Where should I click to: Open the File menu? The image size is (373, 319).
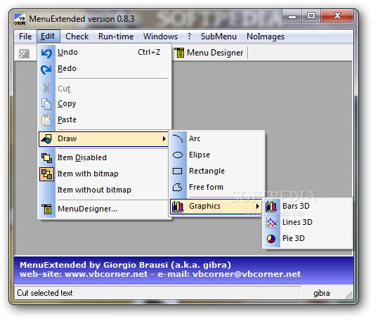(25, 37)
